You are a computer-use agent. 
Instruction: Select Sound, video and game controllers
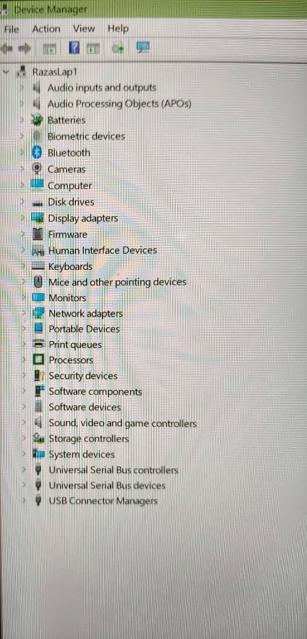122,423
